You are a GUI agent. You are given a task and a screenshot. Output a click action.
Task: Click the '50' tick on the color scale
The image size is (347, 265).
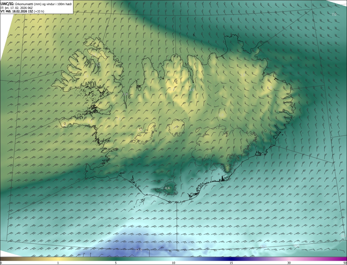click(345, 263)
